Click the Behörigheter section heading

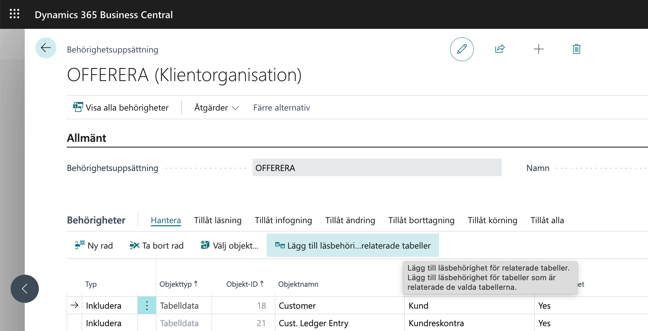click(96, 220)
